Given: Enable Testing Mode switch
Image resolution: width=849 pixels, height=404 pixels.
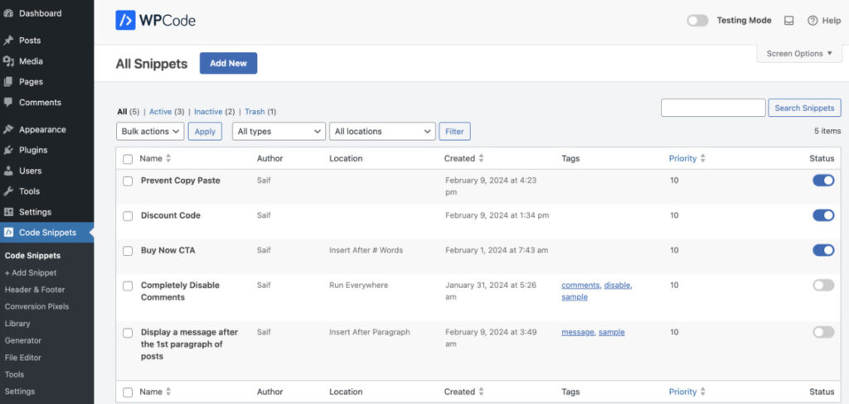Looking at the screenshot, I should (x=697, y=21).
